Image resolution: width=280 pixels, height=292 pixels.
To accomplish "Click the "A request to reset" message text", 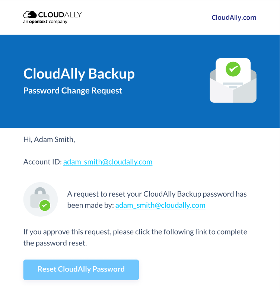I will [157, 194].
